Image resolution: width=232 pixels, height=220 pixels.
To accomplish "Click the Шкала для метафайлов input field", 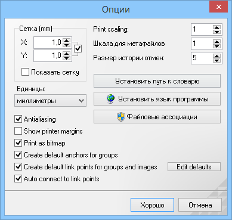I will (202, 44).
